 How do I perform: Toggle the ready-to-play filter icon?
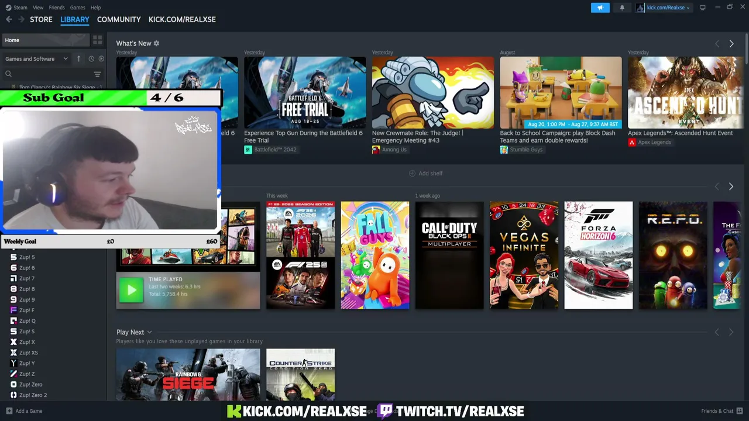[101, 58]
